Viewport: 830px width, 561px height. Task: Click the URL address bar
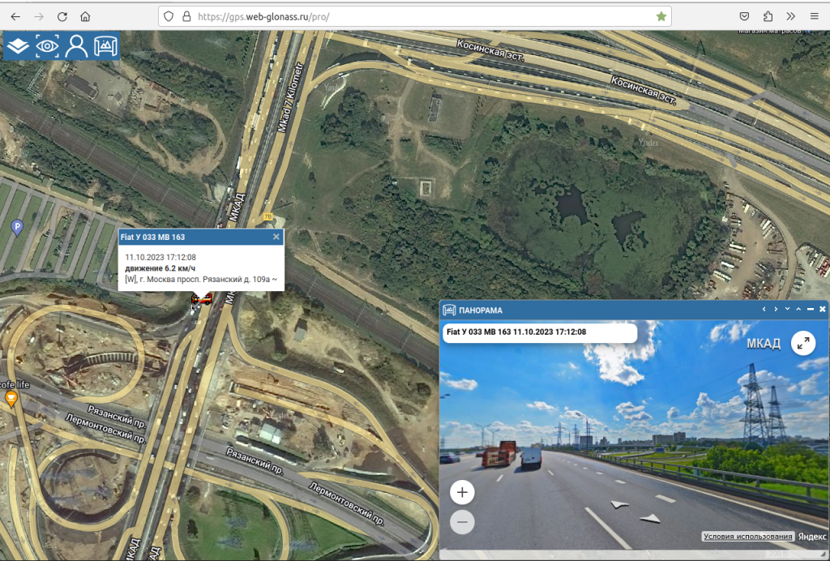pos(415,16)
